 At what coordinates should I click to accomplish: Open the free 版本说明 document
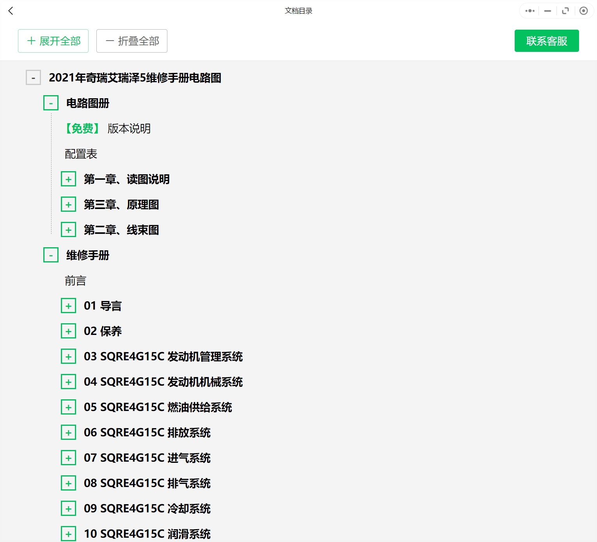tap(129, 129)
